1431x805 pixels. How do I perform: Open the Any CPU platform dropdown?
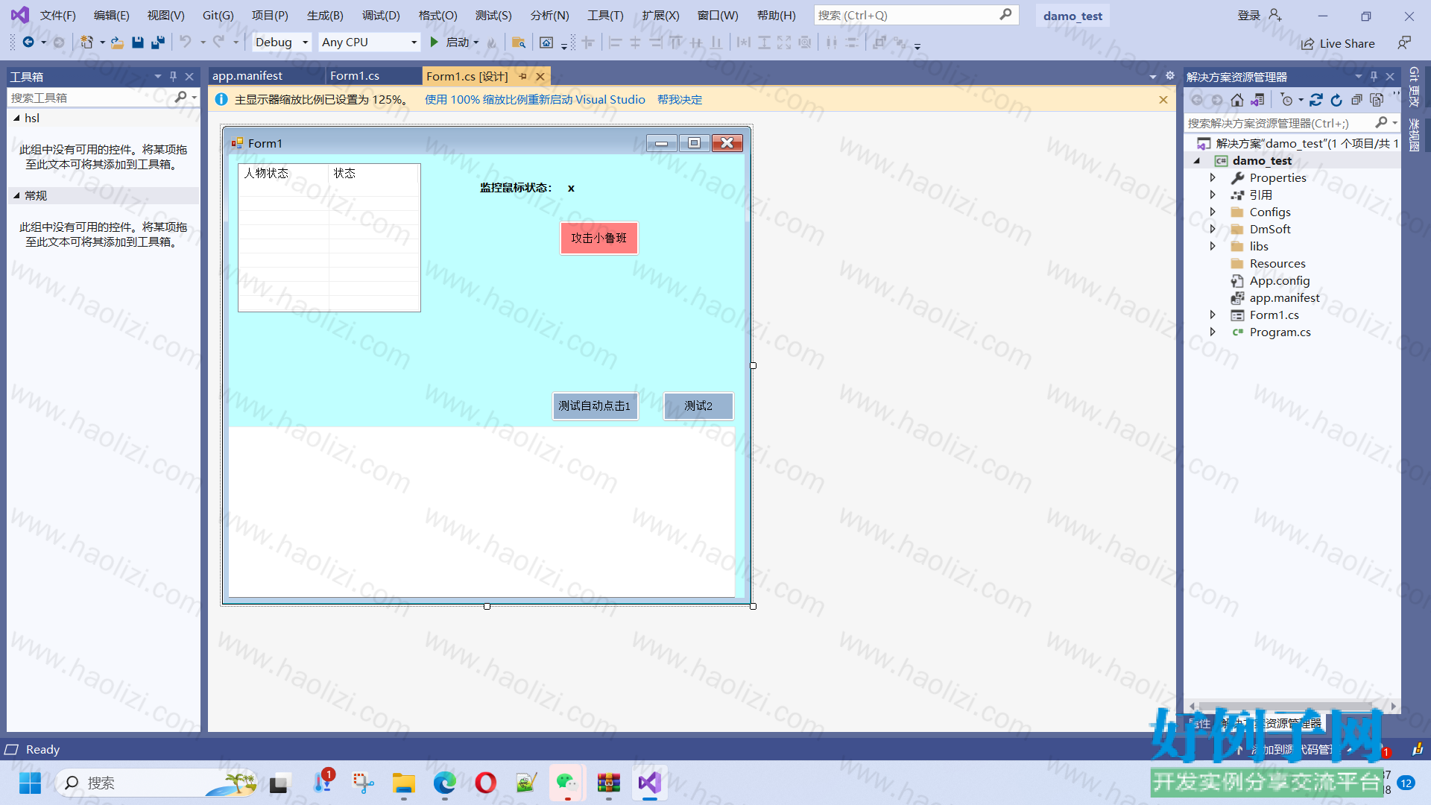(x=414, y=42)
